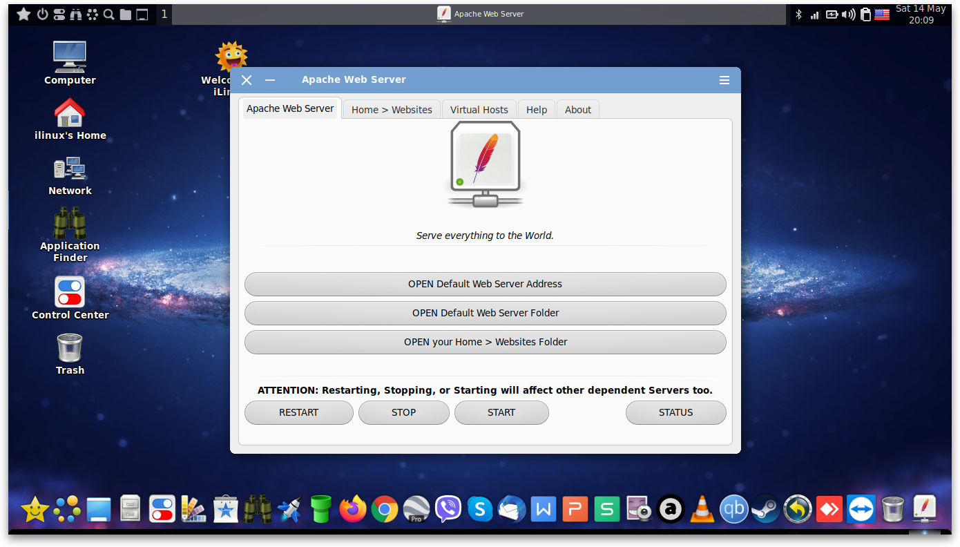Select workspace 1 in the top panel
Image resolution: width=960 pixels, height=547 pixels.
click(x=164, y=14)
